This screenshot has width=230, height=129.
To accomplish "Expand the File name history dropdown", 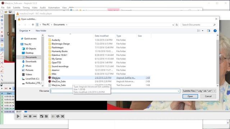I will click(179, 91).
